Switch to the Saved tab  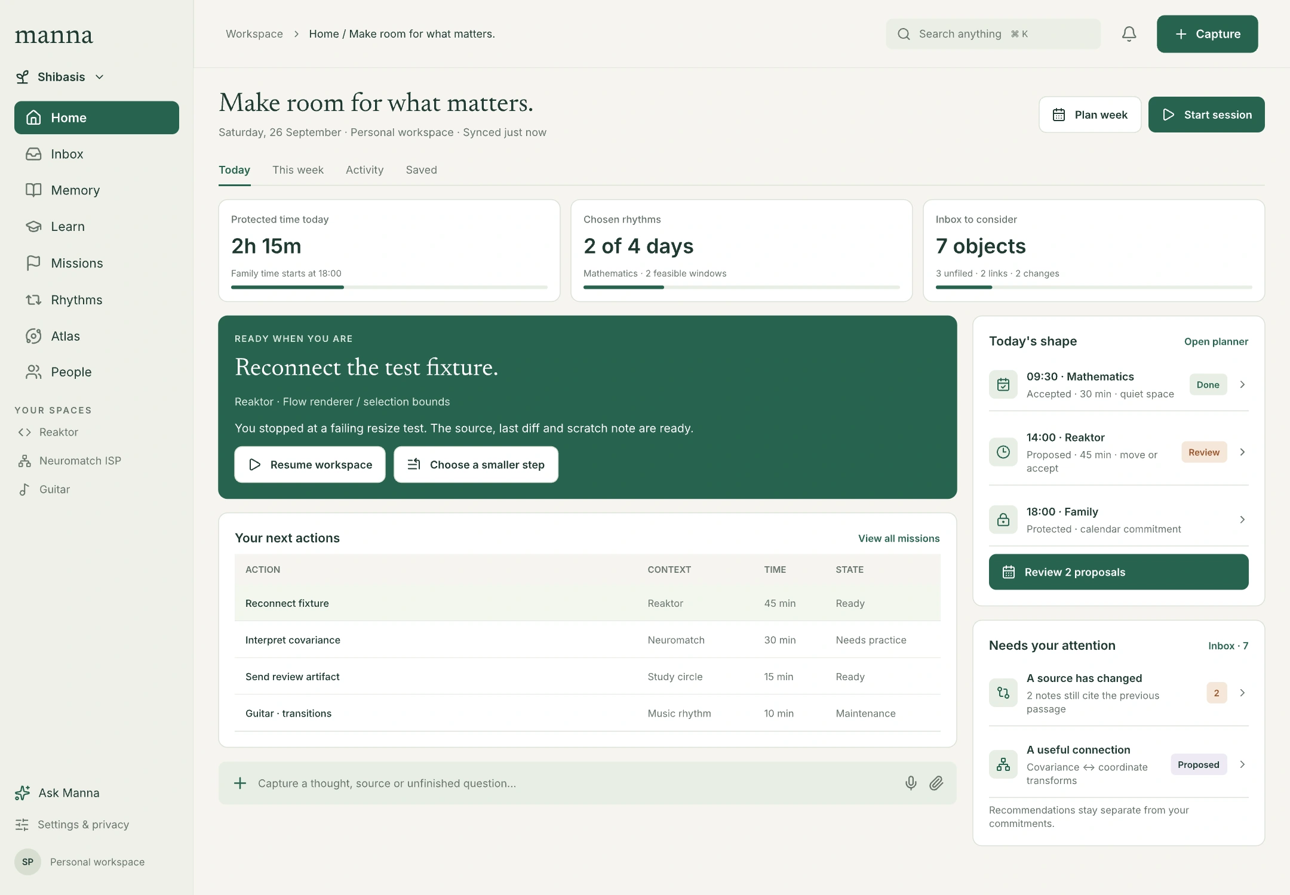tap(422, 170)
